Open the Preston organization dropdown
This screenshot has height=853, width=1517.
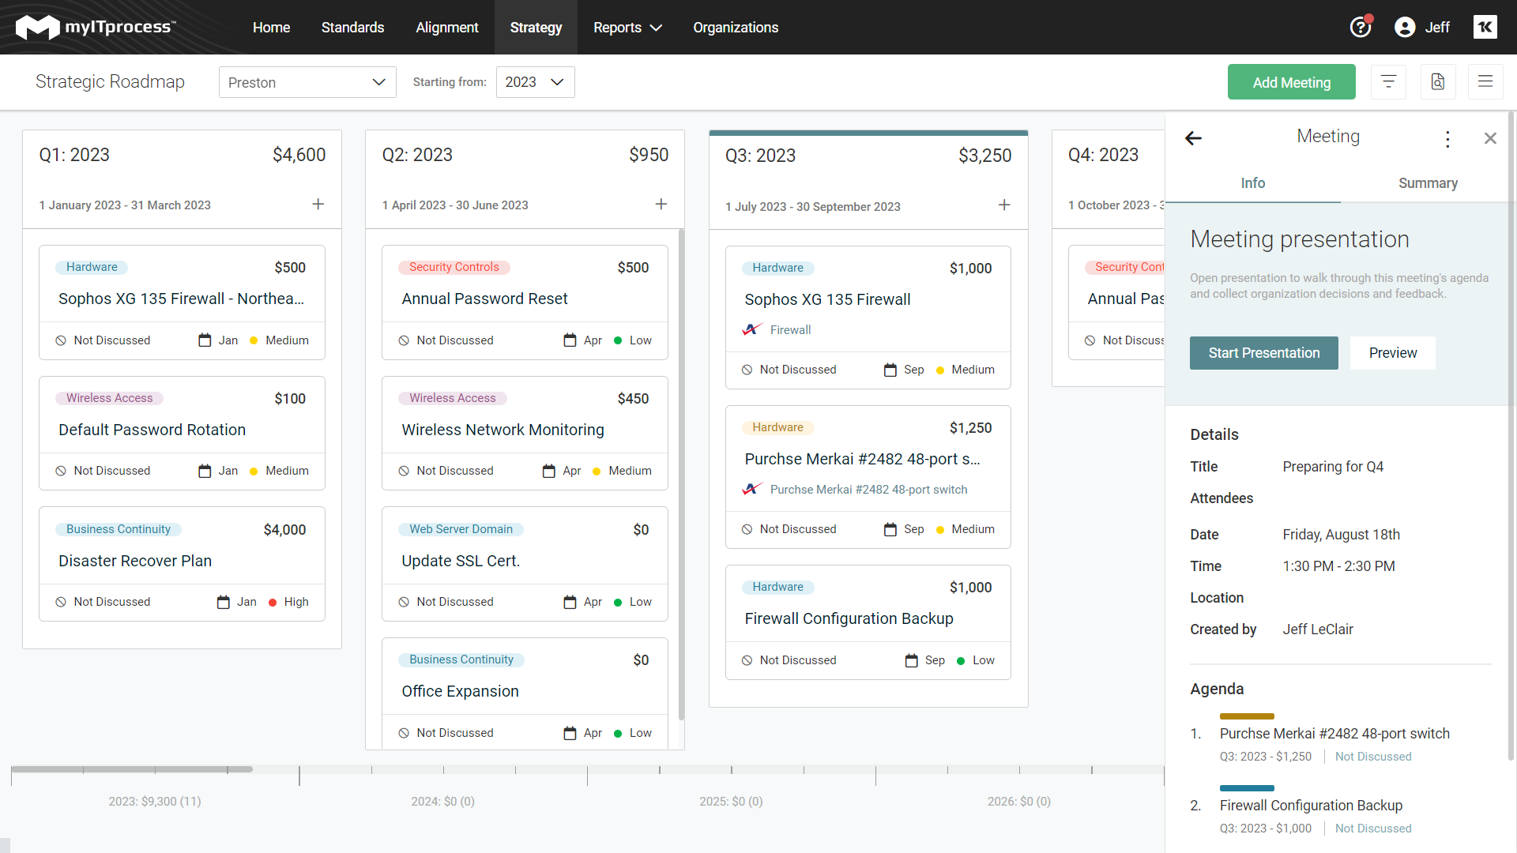(x=307, y=82)
